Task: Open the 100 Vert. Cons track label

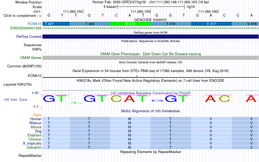Action: [x=15, y=99]
